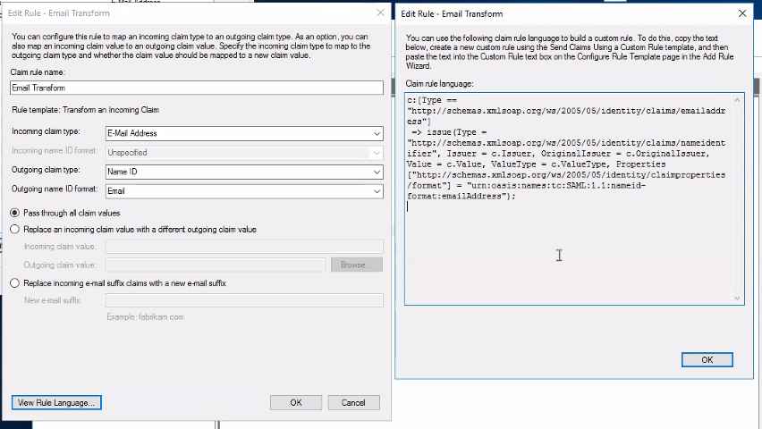The image size is (762, 429).
Task: Click the New e-mail suffix field
Action: (243, 300)
